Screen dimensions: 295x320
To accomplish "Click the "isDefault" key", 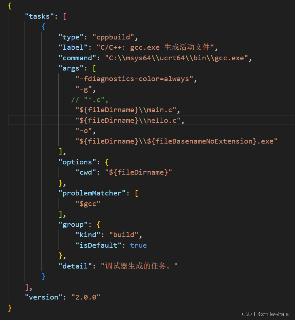I will [x=98, y=245].
